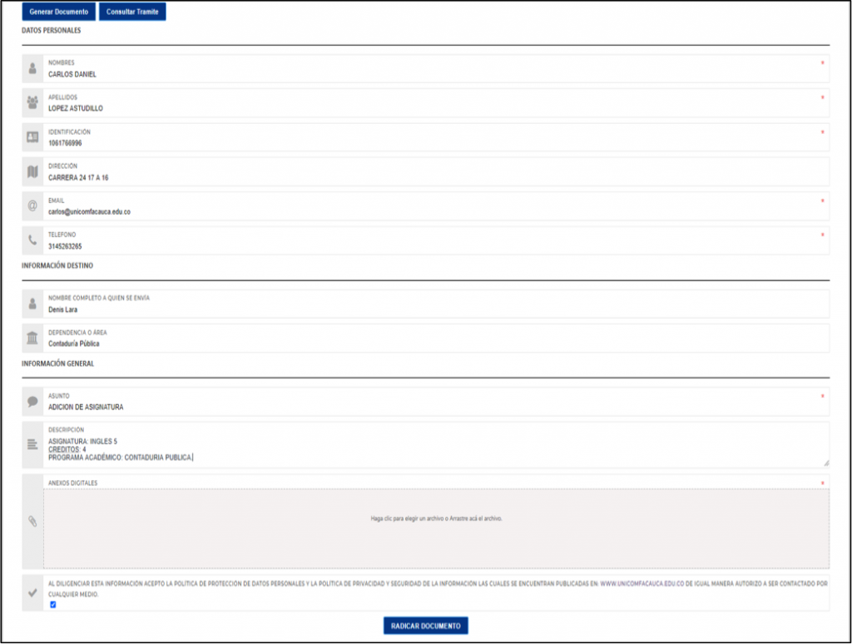Click the lines icon beside Descripción
This screenshot has height=644, width=852.
(32, 444)
